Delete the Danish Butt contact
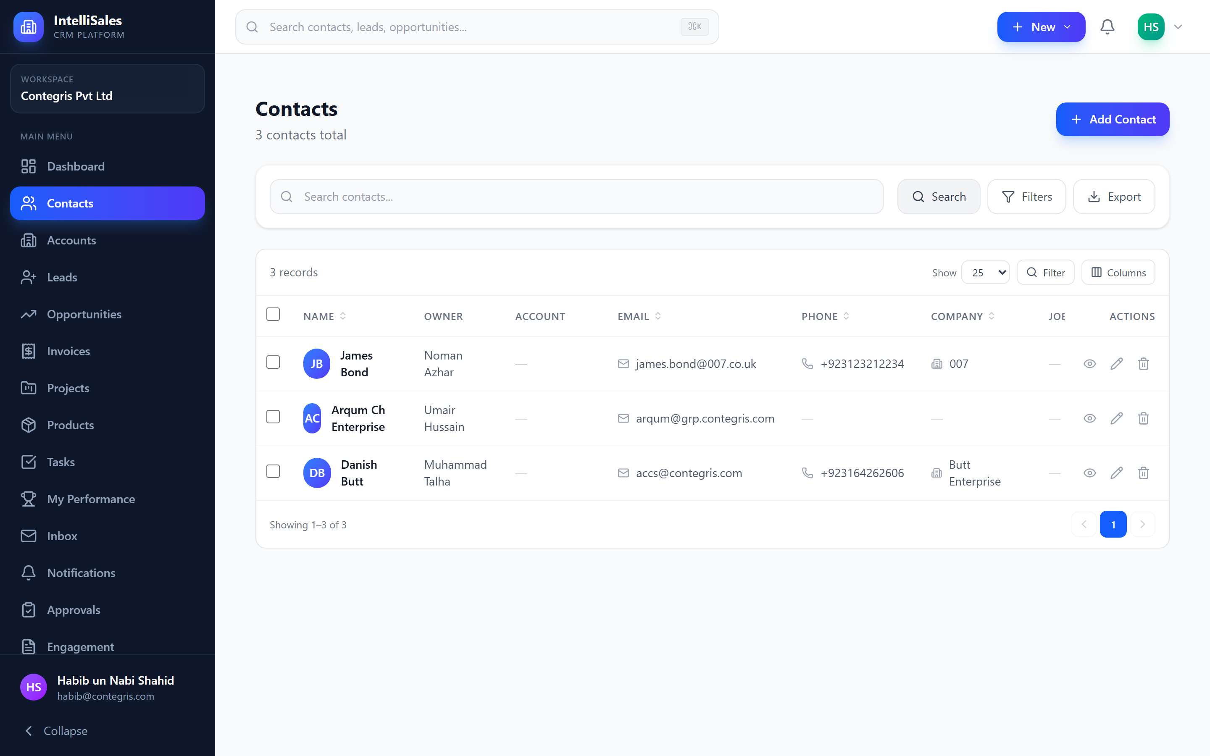 (1144, 472)
